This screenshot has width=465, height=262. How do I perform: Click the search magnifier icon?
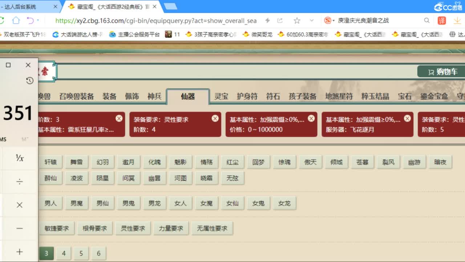coord(427,21)
